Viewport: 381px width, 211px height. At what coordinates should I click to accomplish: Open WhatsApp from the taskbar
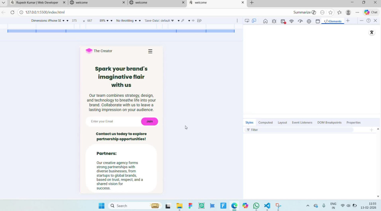click(x=256, y=206)
